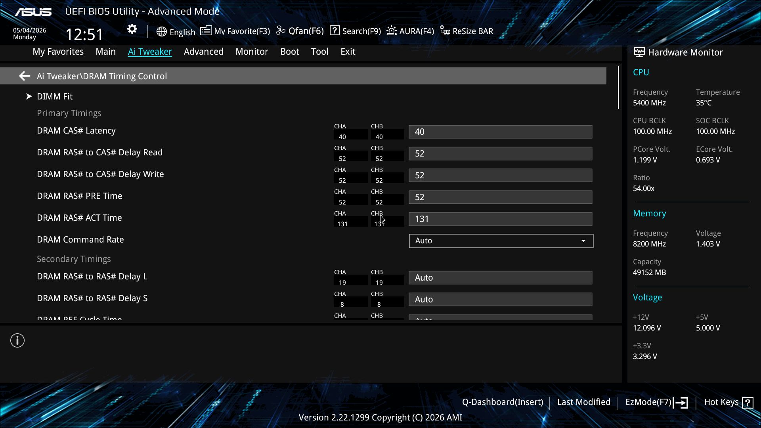Click +12V reading 12.096 V
761x428 pixels.
click(x=647, y=328)
